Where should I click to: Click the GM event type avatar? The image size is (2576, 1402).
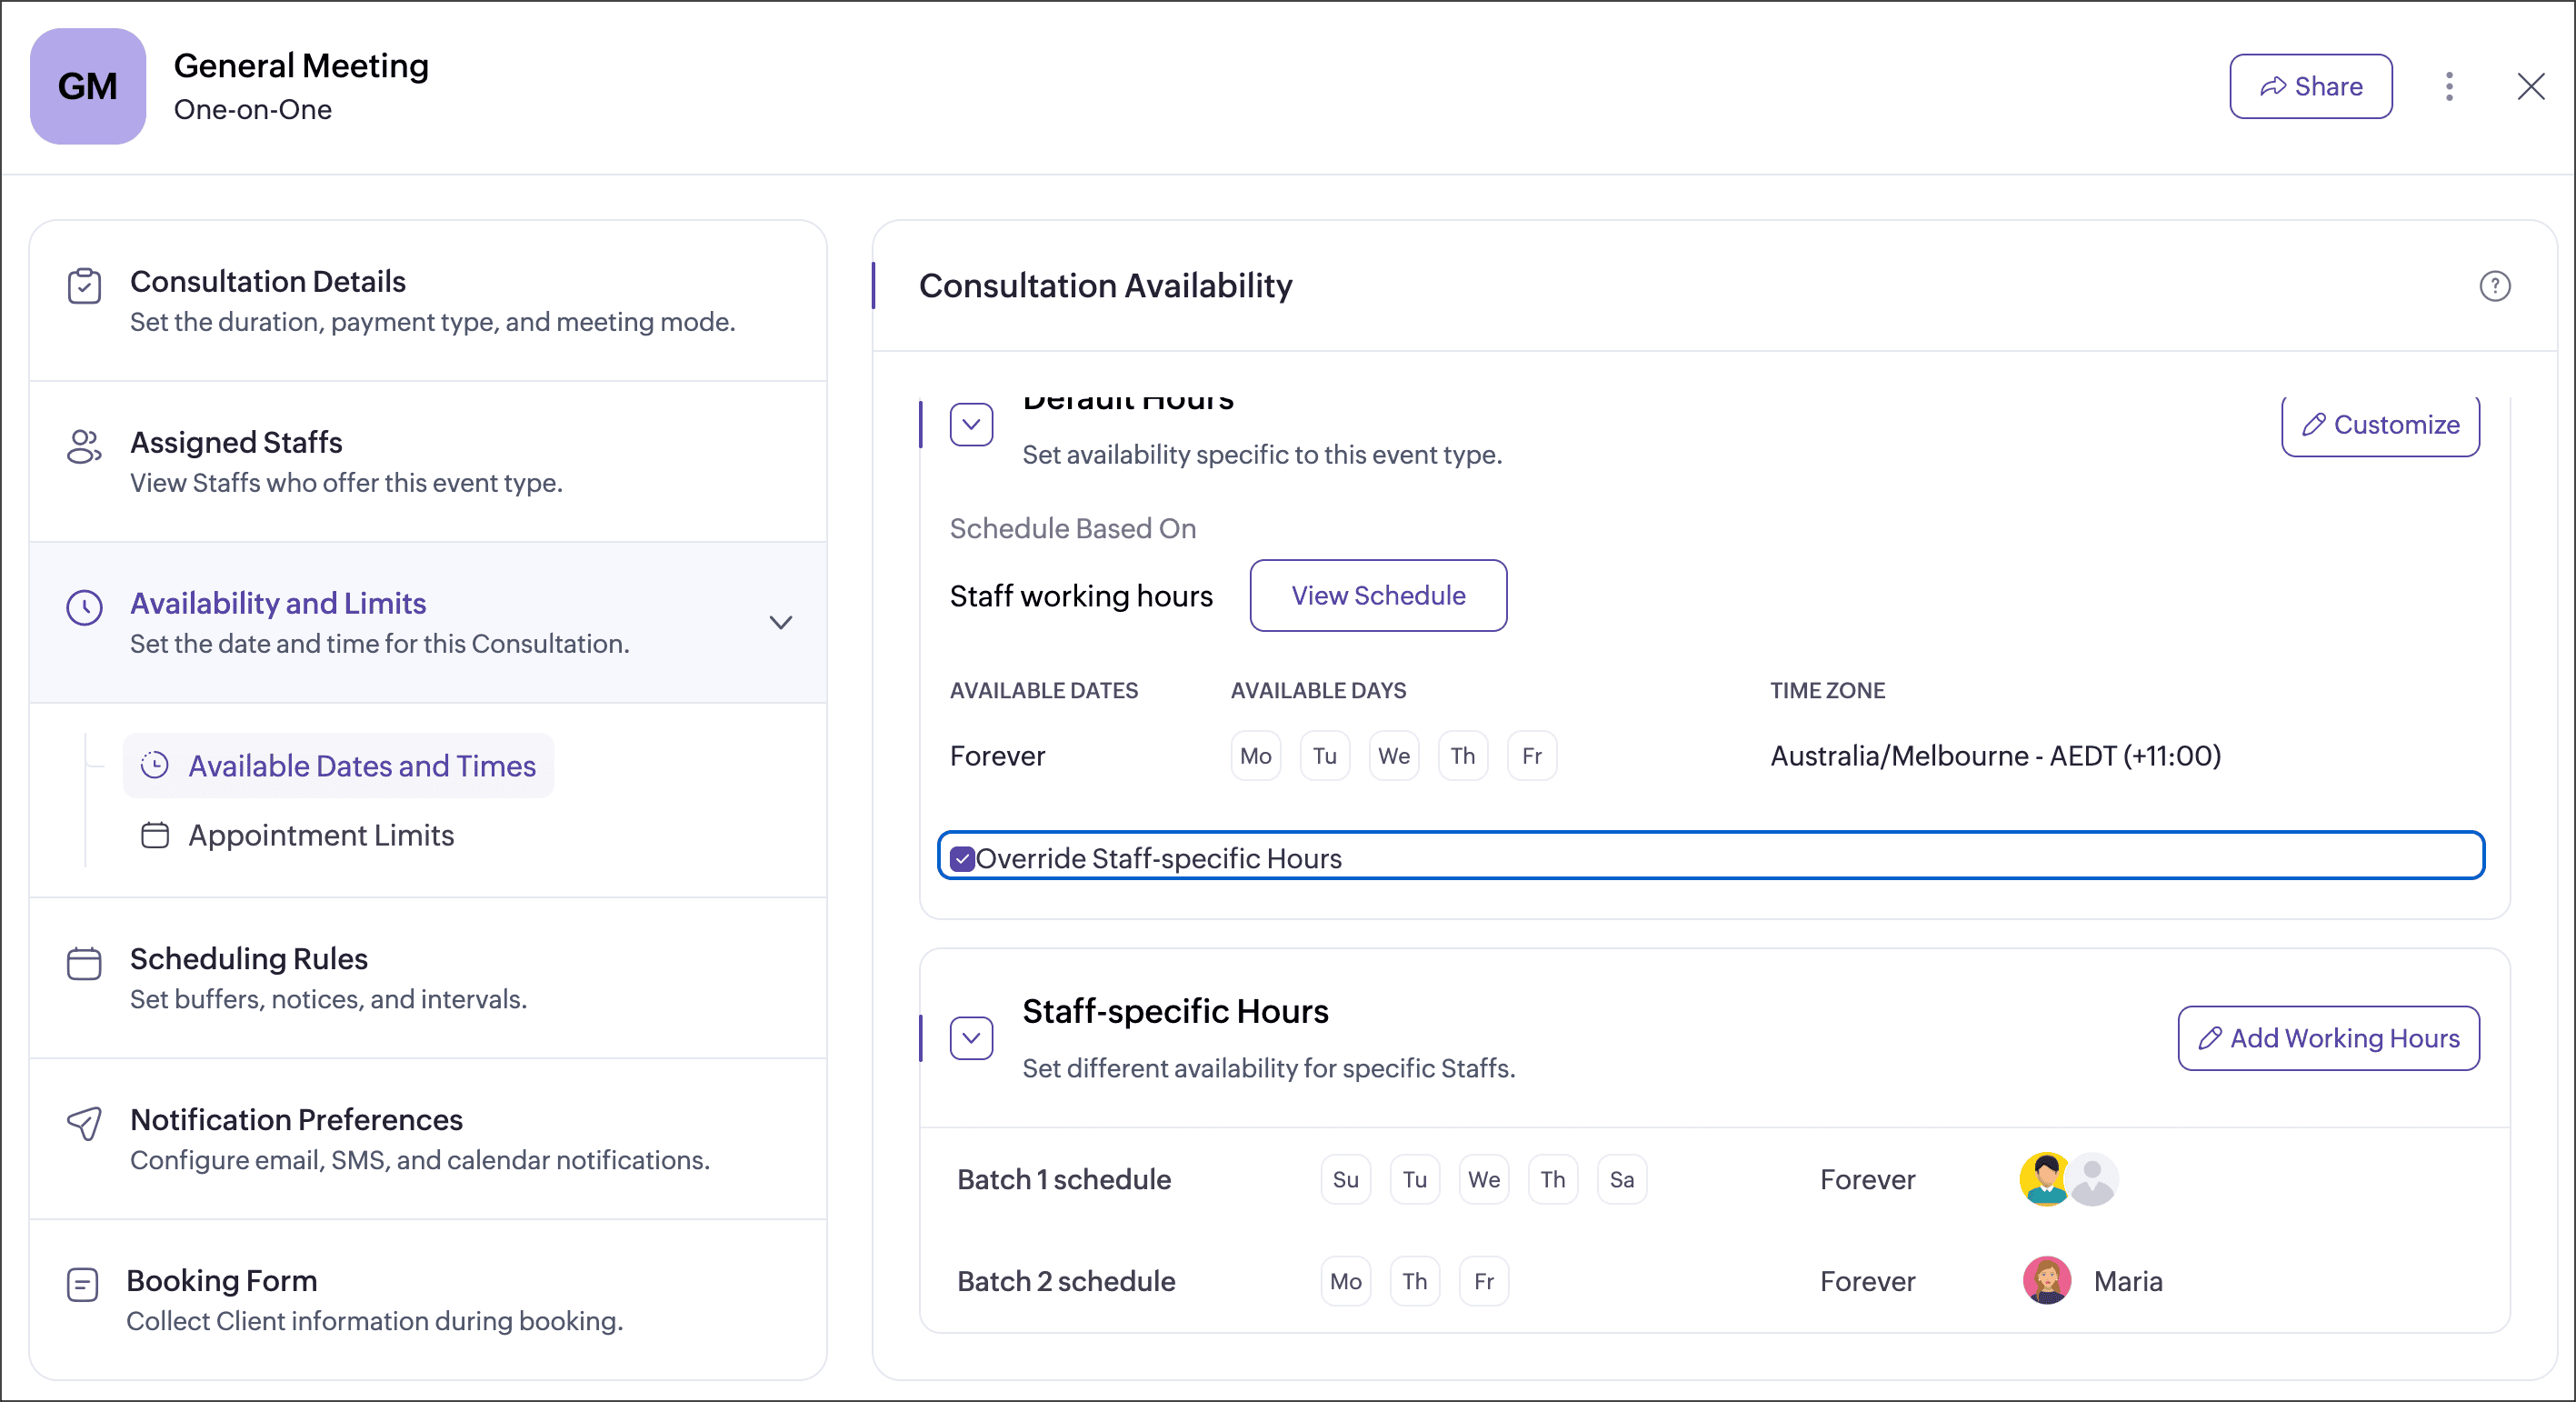click(x=88, y=86)
